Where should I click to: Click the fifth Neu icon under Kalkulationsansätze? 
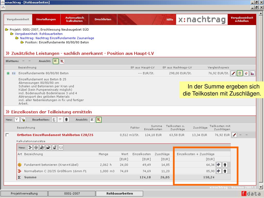55,148
